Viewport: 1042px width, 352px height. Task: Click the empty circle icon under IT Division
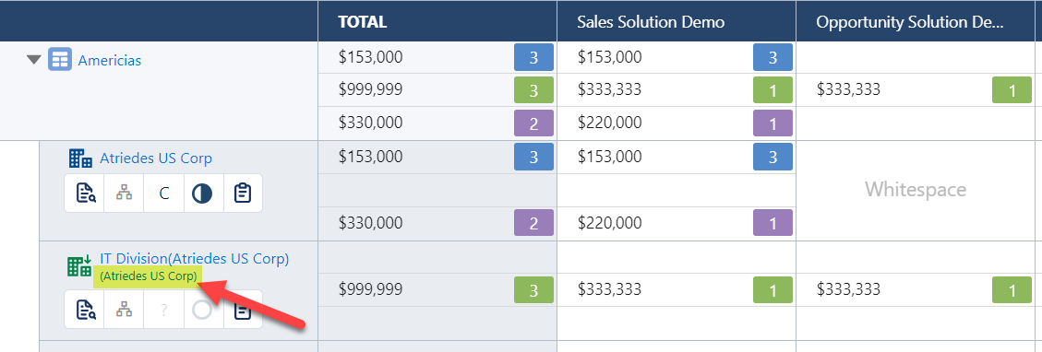point(203,310)
